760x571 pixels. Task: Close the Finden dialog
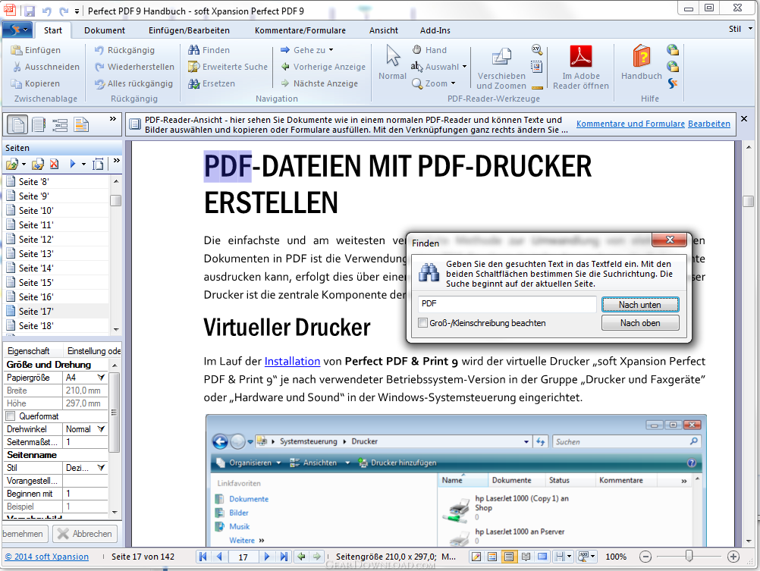click(670, 240)
